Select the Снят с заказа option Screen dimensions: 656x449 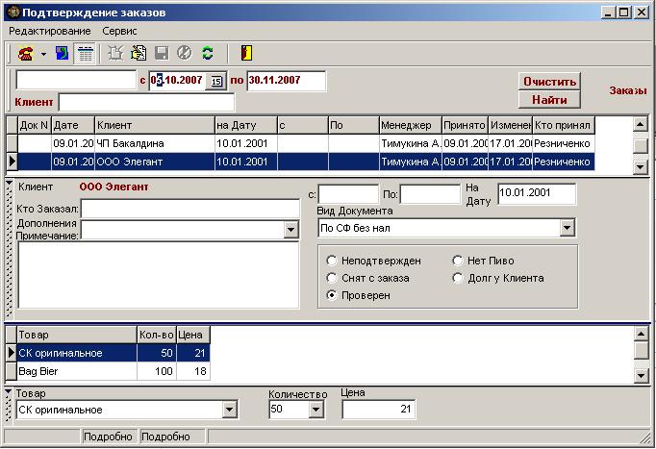coord(333,278)
